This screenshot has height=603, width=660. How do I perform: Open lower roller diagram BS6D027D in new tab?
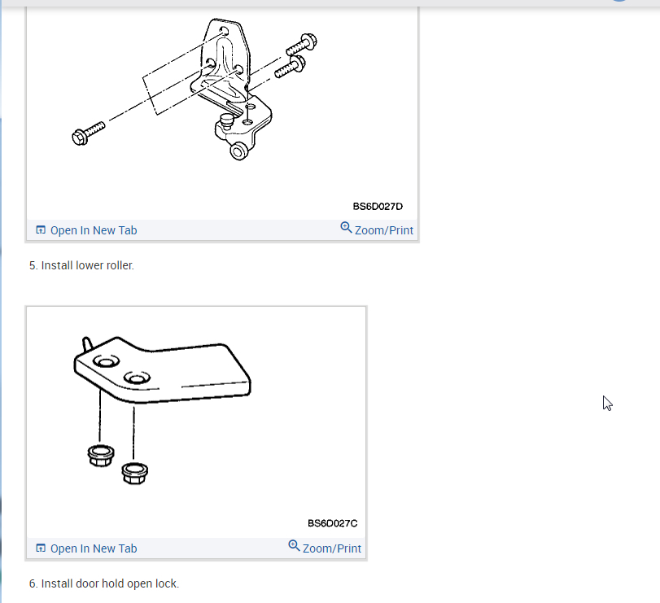(94, 230)
